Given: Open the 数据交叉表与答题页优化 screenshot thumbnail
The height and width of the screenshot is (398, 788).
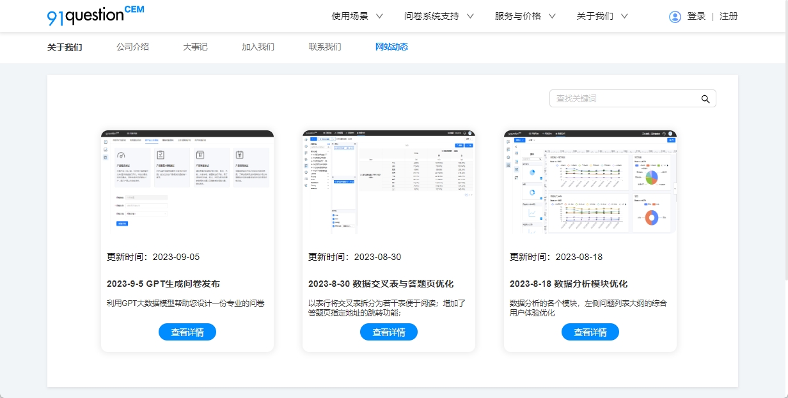Looking at the screenshot, I should [389, 182].
